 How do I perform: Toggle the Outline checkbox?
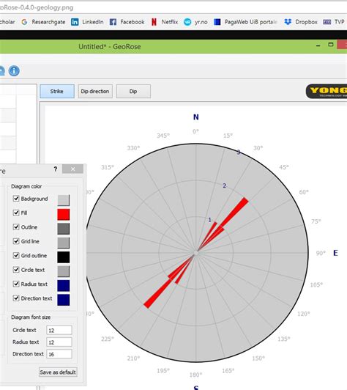[16, 227]
